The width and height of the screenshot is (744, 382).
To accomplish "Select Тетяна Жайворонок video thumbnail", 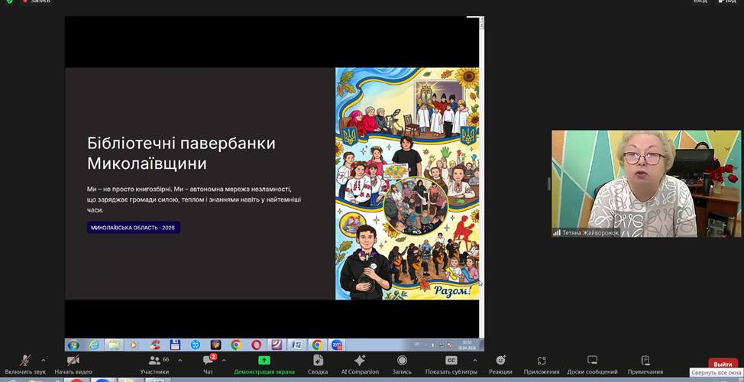I will 645,183.
